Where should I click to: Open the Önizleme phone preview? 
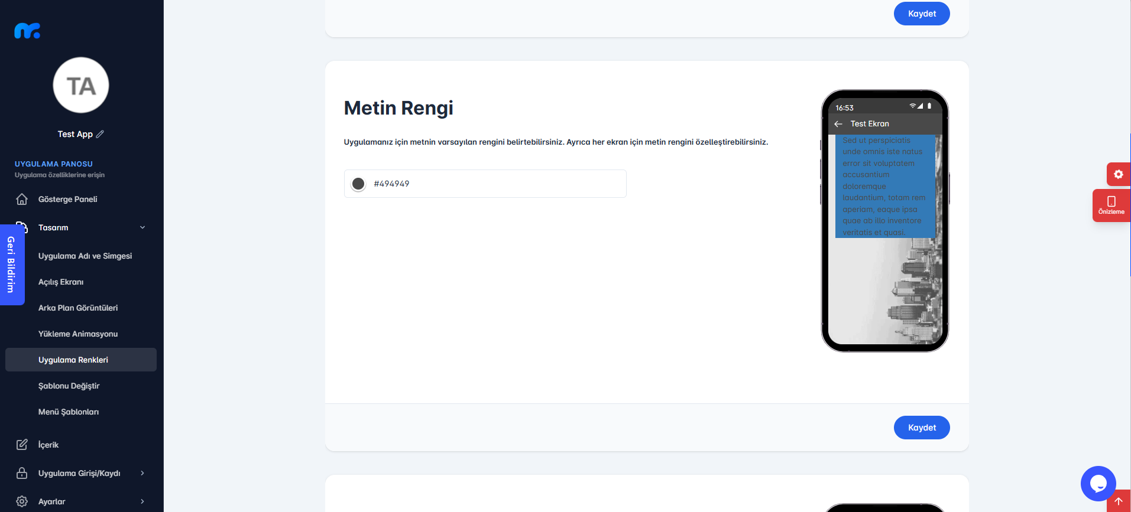(x=1111, y=206)
